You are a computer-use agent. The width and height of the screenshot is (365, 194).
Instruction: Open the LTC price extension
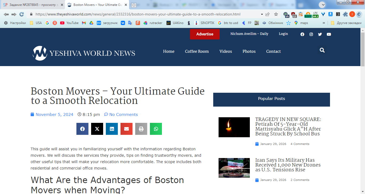pos(316,15)
